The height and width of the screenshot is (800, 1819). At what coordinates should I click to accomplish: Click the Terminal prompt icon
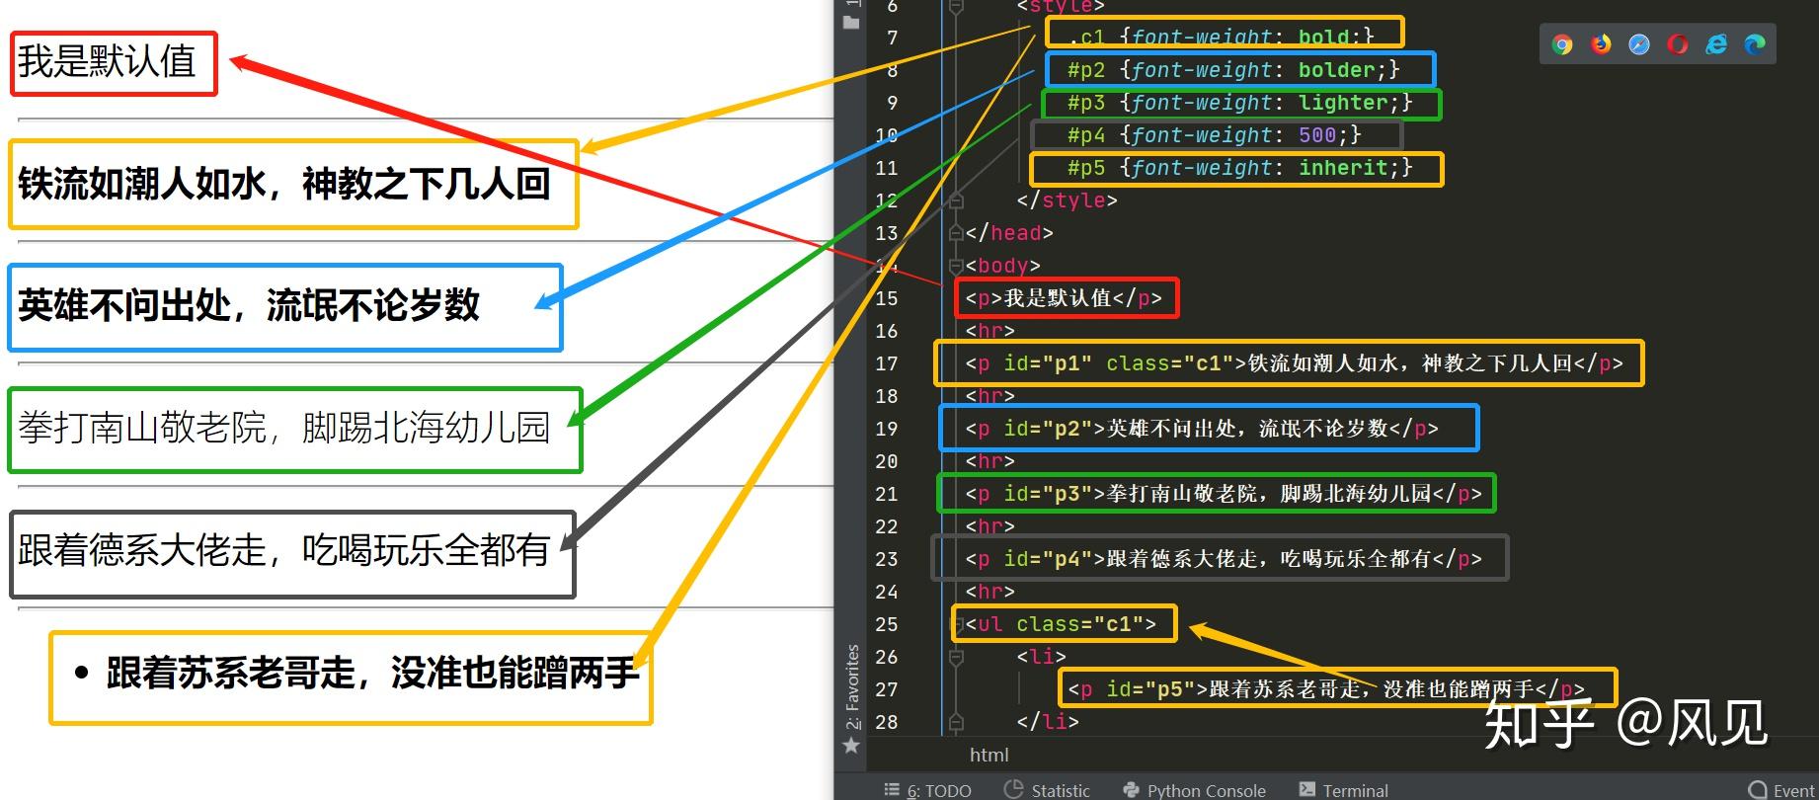(1307, 789)
